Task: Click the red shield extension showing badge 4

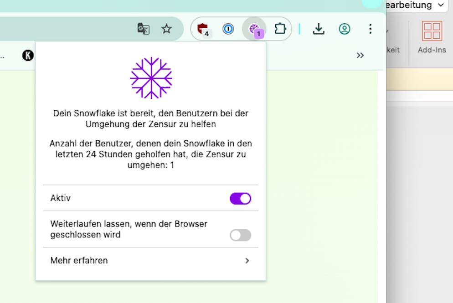Action: tap(202, 29)
